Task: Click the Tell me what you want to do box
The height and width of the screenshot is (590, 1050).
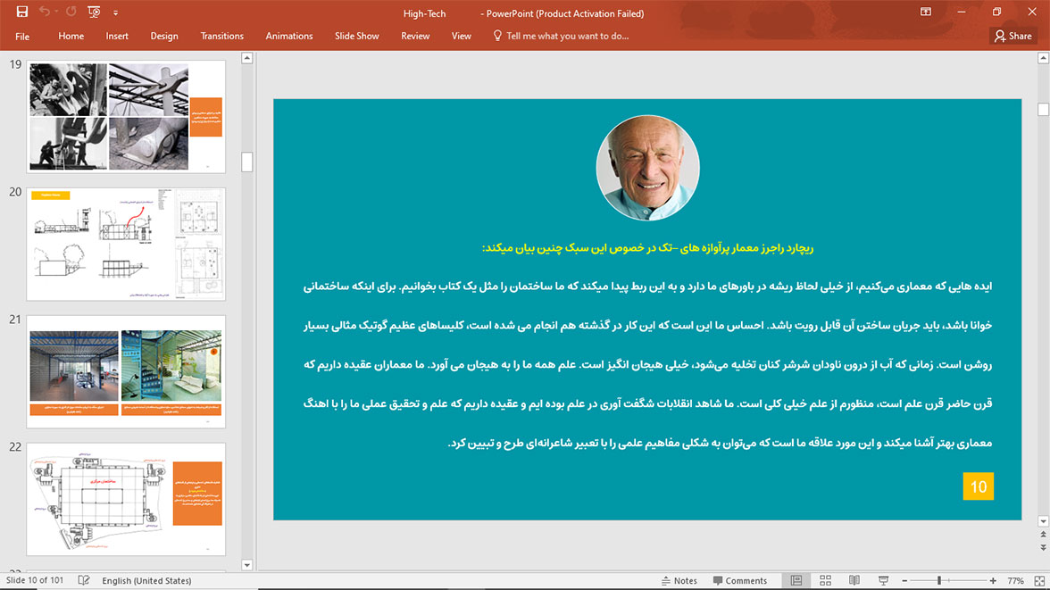Action: pyautogui.click(x=567, y=37)
